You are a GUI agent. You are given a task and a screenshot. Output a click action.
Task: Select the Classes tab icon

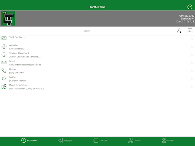point(131,140)
